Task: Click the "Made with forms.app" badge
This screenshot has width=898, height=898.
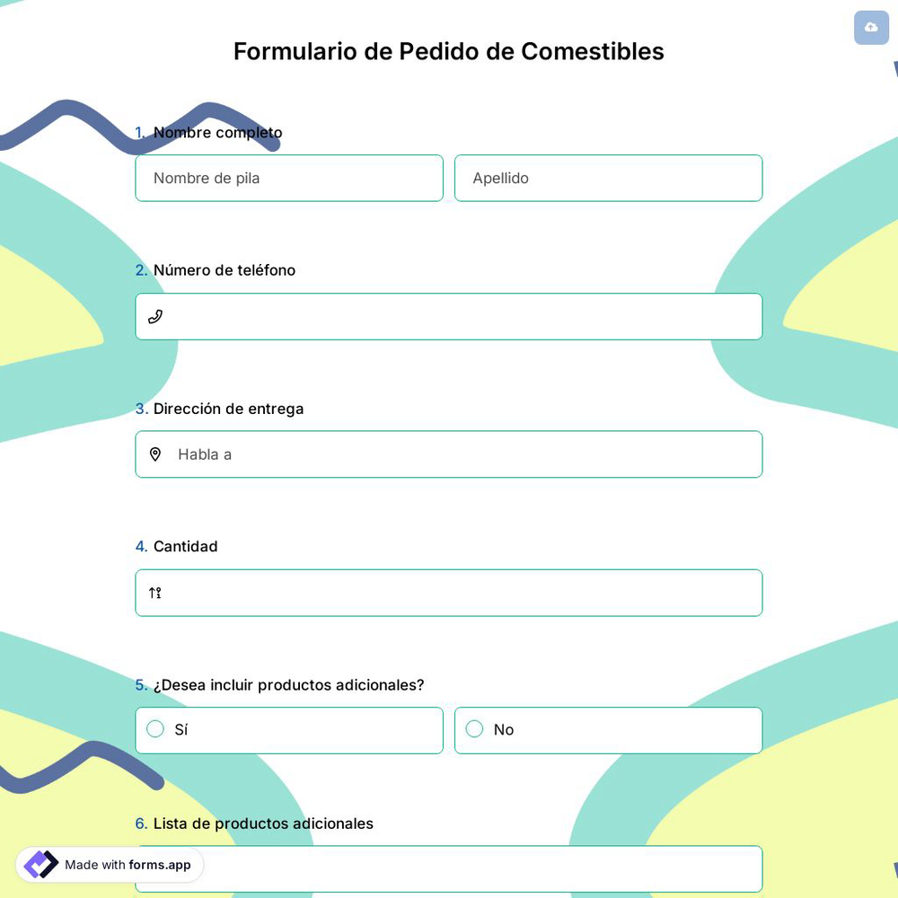Action: 109,865
